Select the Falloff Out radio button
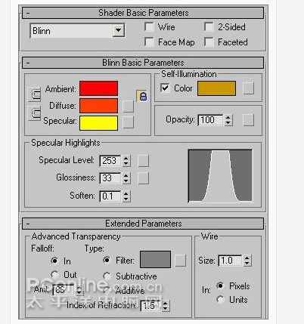The width and height of the screenshot is (304, 324). (54, 274)
